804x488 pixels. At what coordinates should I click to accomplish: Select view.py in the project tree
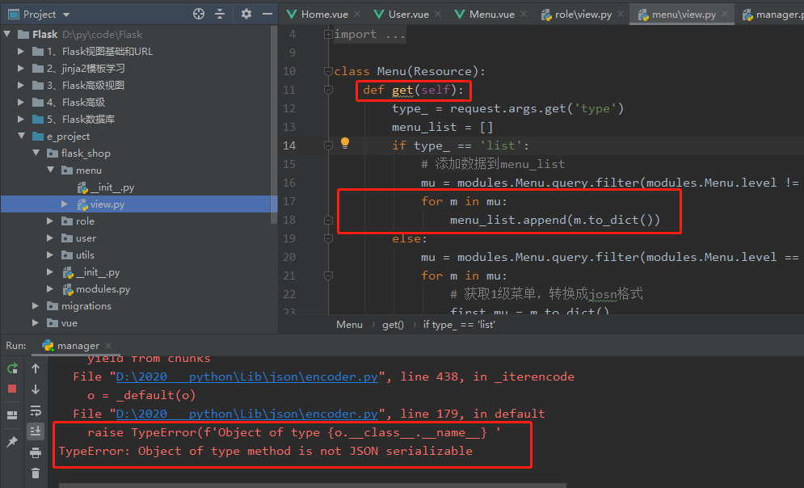138,204
